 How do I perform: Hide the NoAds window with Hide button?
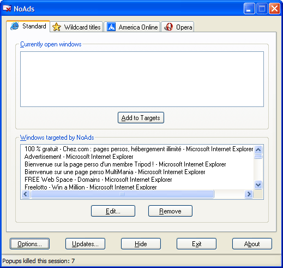141,244
